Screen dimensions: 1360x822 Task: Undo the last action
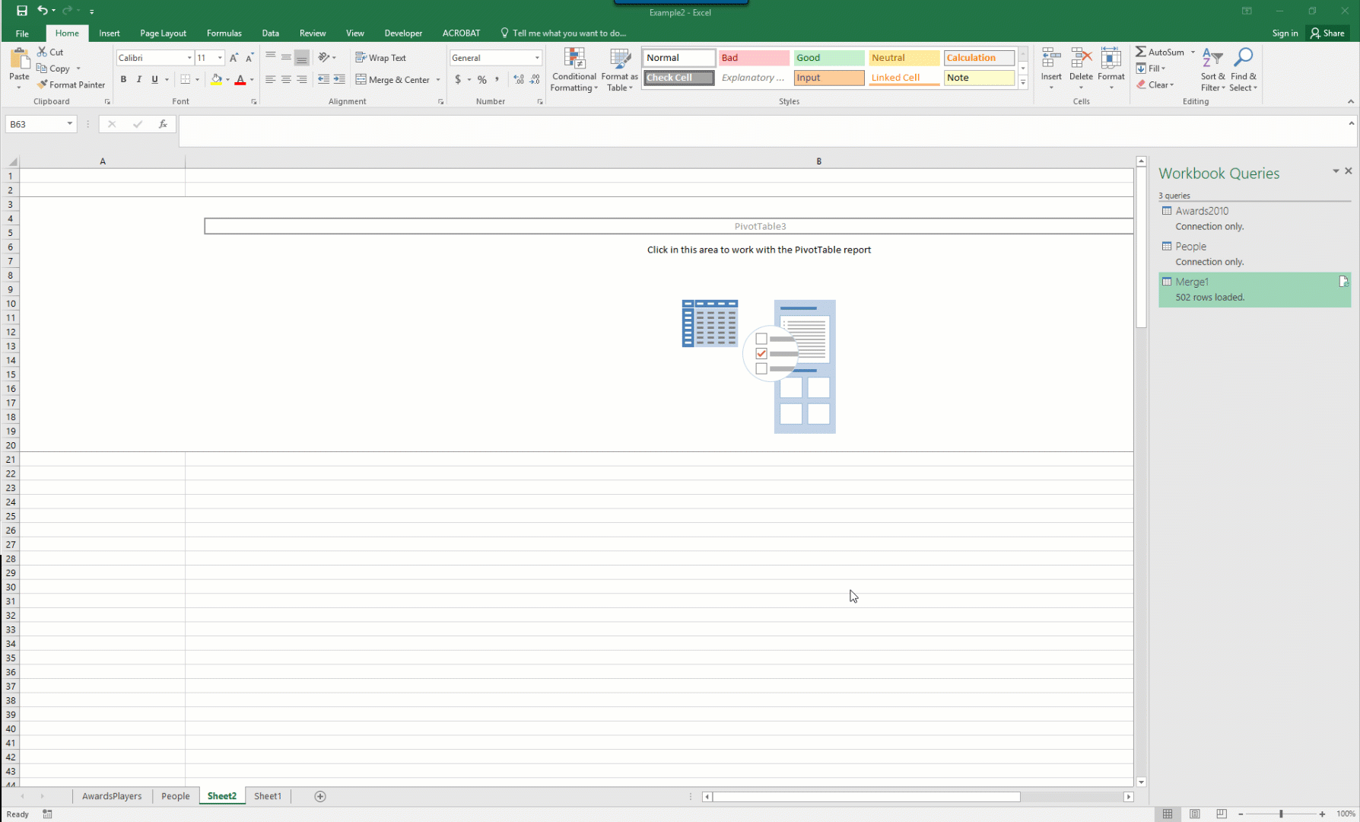(43, 11)
